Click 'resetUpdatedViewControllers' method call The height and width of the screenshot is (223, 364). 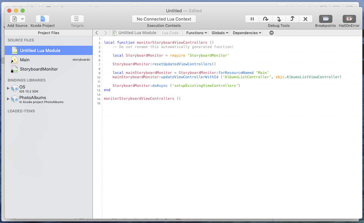pos(182,64)
